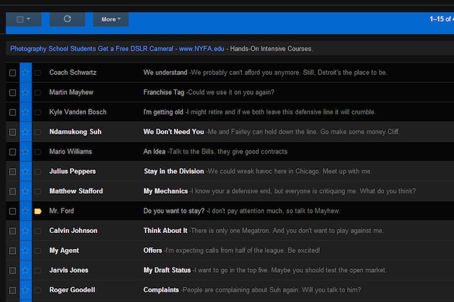Star the Roger Goodell email
454x302 pixels.
pos(25,290)
